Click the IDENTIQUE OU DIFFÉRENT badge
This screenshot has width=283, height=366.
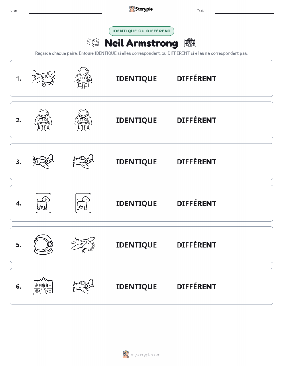(141, 31)
